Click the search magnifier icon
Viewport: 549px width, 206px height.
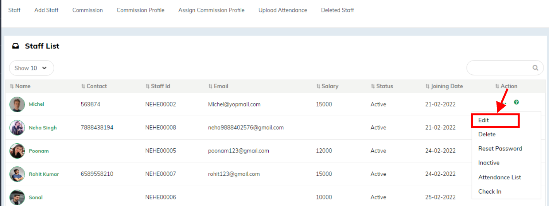535,68
